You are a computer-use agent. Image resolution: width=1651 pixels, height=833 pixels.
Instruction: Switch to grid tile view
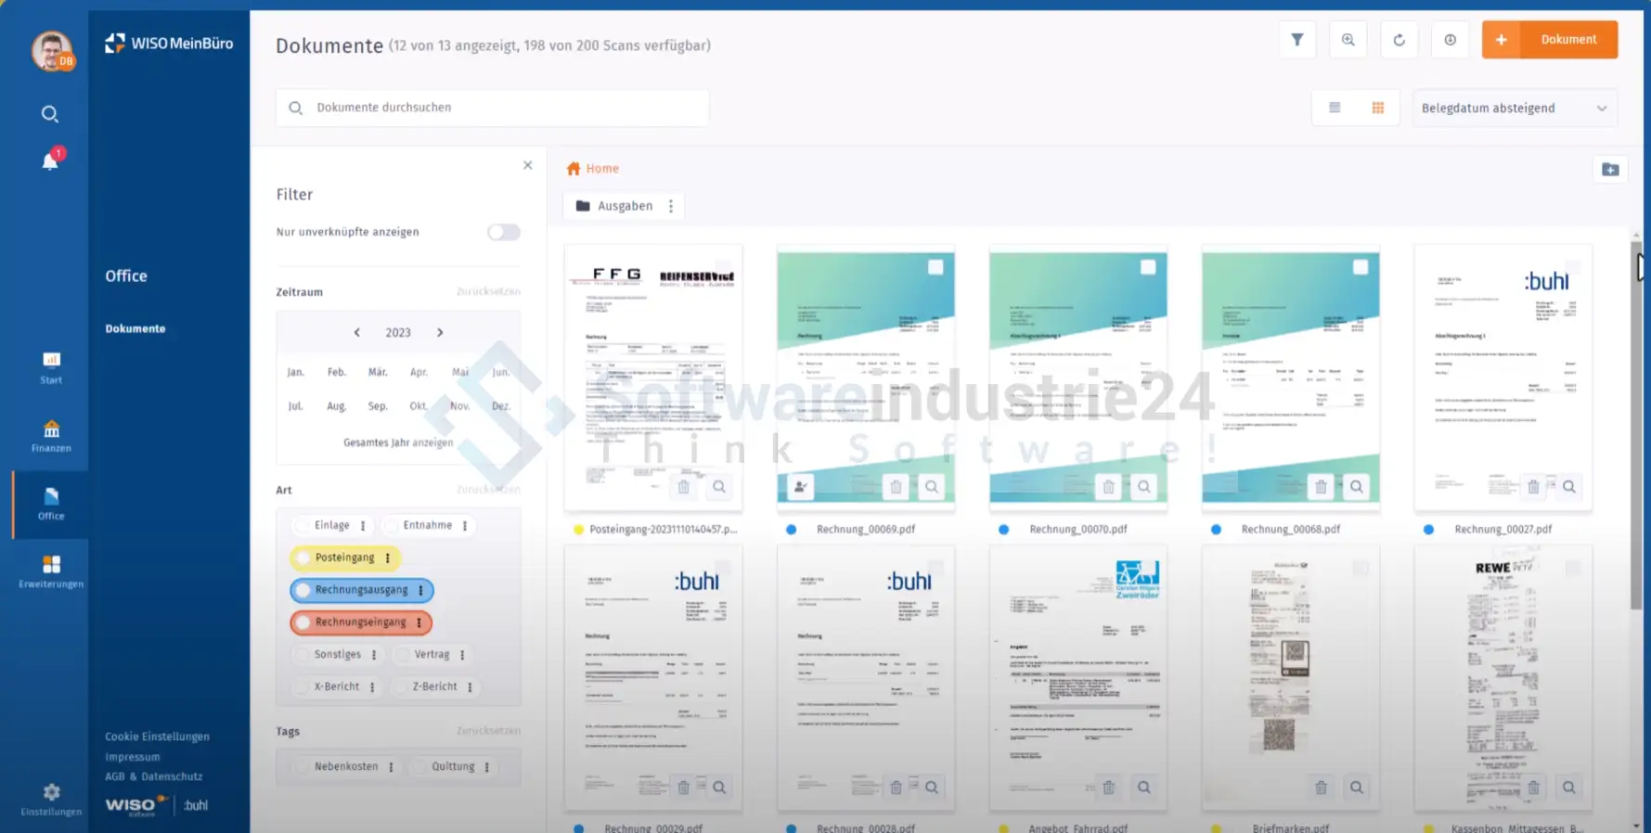point(1377,108)
